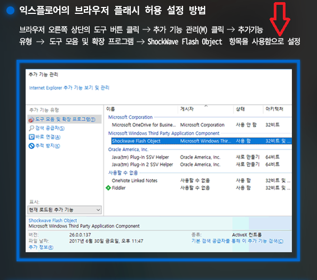Select the 도구 모음 및 확장 프로그램 icon
This screenshot has width=317, height=280.
[x=31, y=120]
